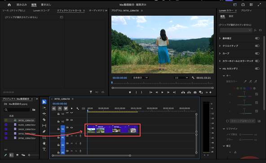Collapse the HSL セカンダリ section
Screen dimensions: 266x163
(220, 69)
